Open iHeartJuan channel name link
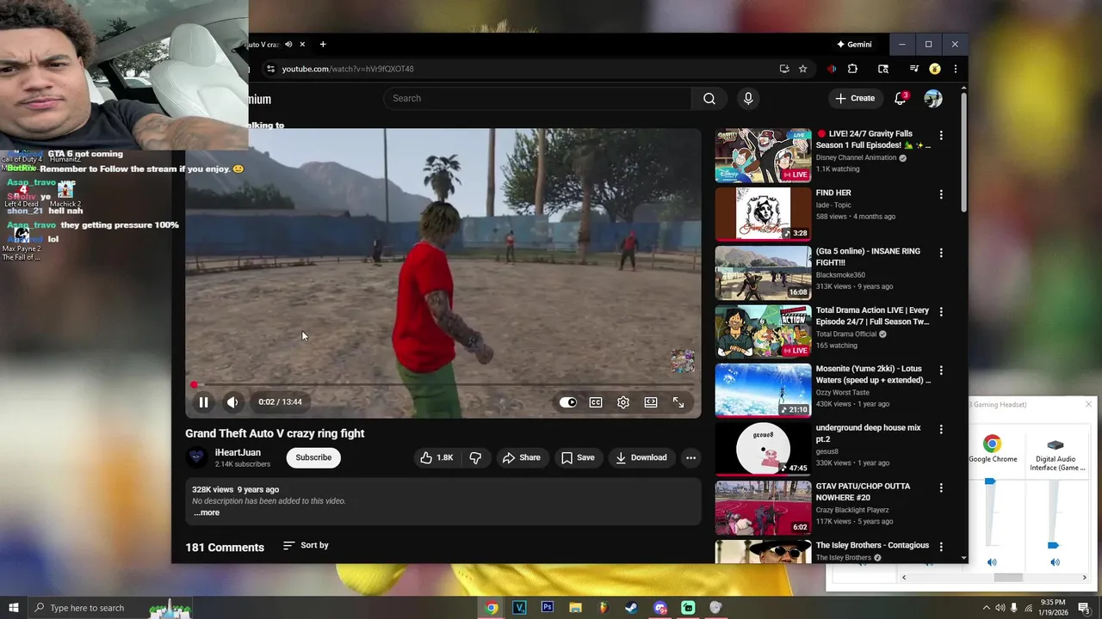Viewport: 1102px width, 619px height. (x=238, y=452)
